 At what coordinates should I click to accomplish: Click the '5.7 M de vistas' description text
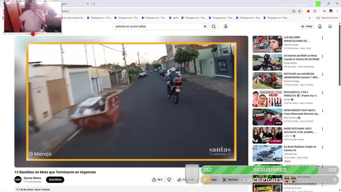click(25, 190)
